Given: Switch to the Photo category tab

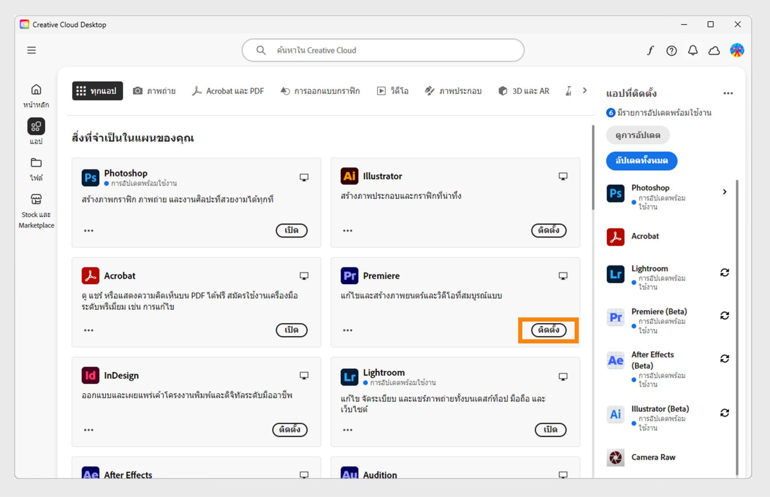Looking at the screenshot, I should 154,91.
